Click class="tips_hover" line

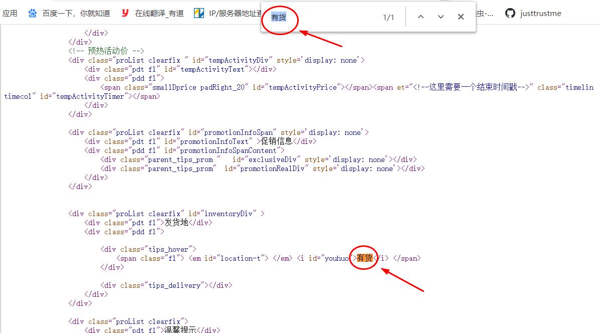point(148,249)
